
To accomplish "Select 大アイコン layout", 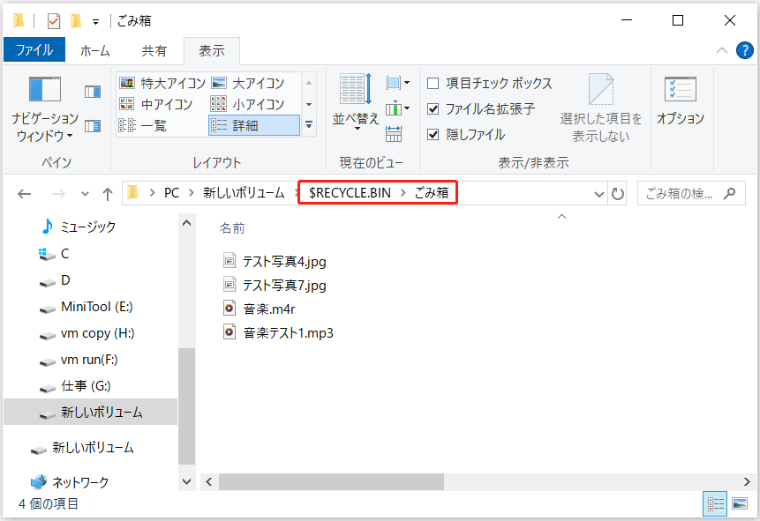I will click(248, 83).
